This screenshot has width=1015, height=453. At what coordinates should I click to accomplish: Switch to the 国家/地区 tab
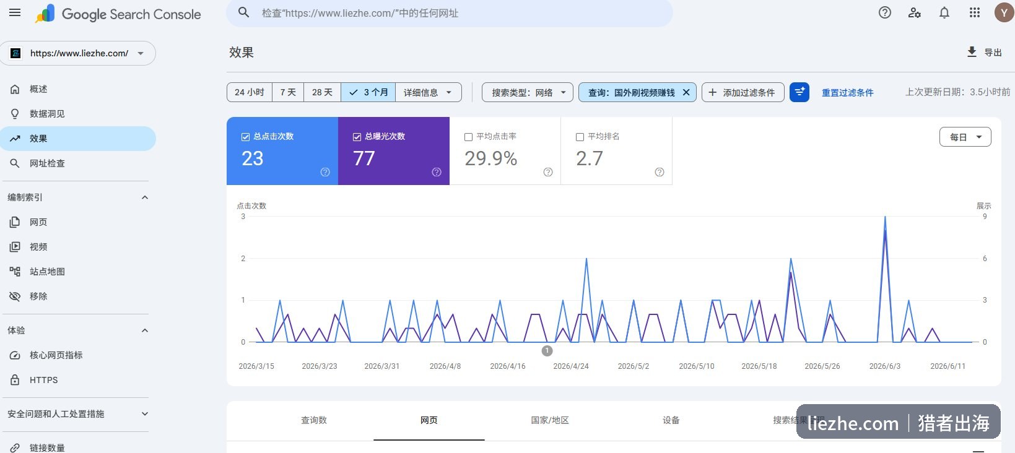point(550,420)
